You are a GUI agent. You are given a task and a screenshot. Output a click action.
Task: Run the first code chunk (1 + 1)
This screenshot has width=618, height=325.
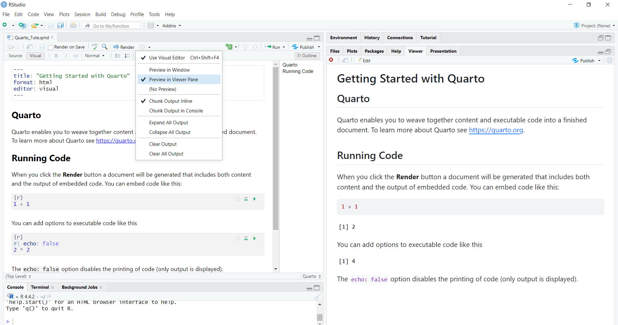pyautogui.click(x=254, y=199)
